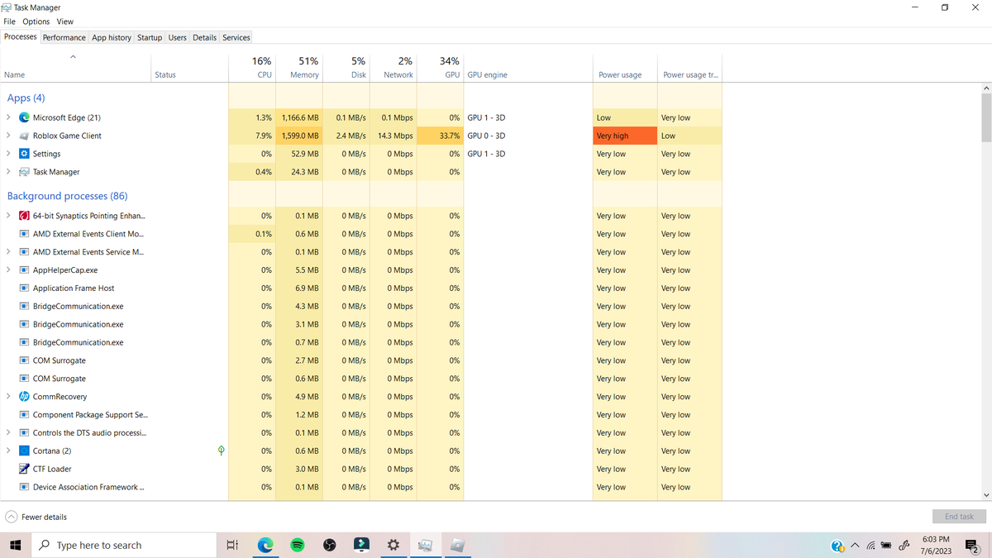Screen dimensions: 992x558
Task: Open the Options menu
Action: [36, 21]
